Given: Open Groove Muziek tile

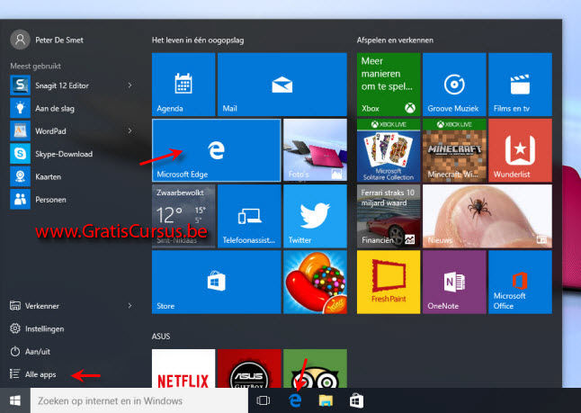Looking at the screenshot, I should (454, 85).
